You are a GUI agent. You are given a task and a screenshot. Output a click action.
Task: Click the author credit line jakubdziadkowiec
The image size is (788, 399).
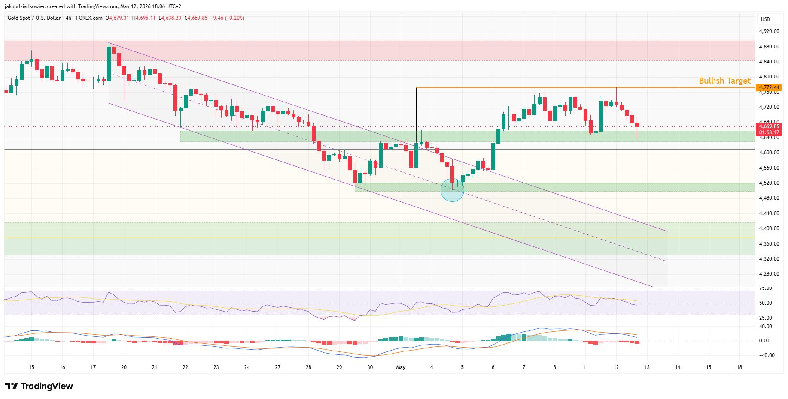coord(93,6)
